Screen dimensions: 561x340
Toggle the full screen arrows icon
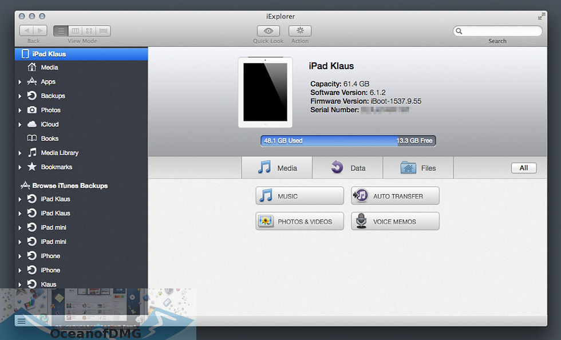[x=542, y=16]
